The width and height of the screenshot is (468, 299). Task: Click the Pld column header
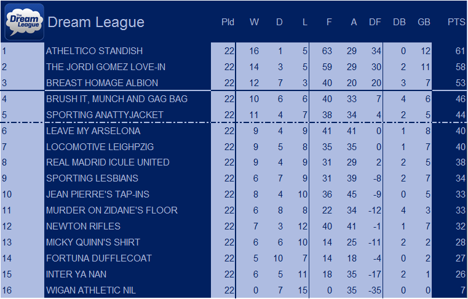coord(228,22)
